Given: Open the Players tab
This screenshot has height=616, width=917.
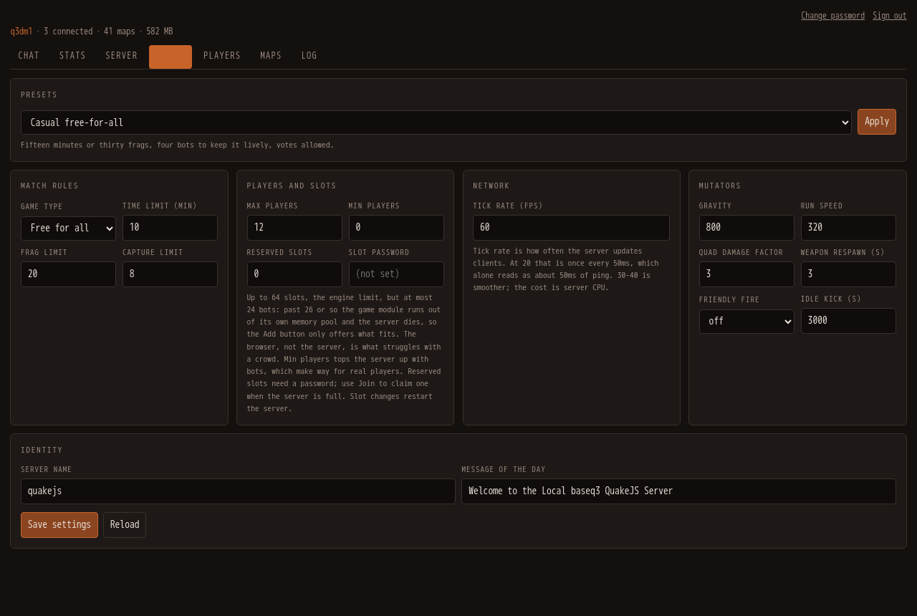Looking at the screenshot, I should [x=222, y=56].
